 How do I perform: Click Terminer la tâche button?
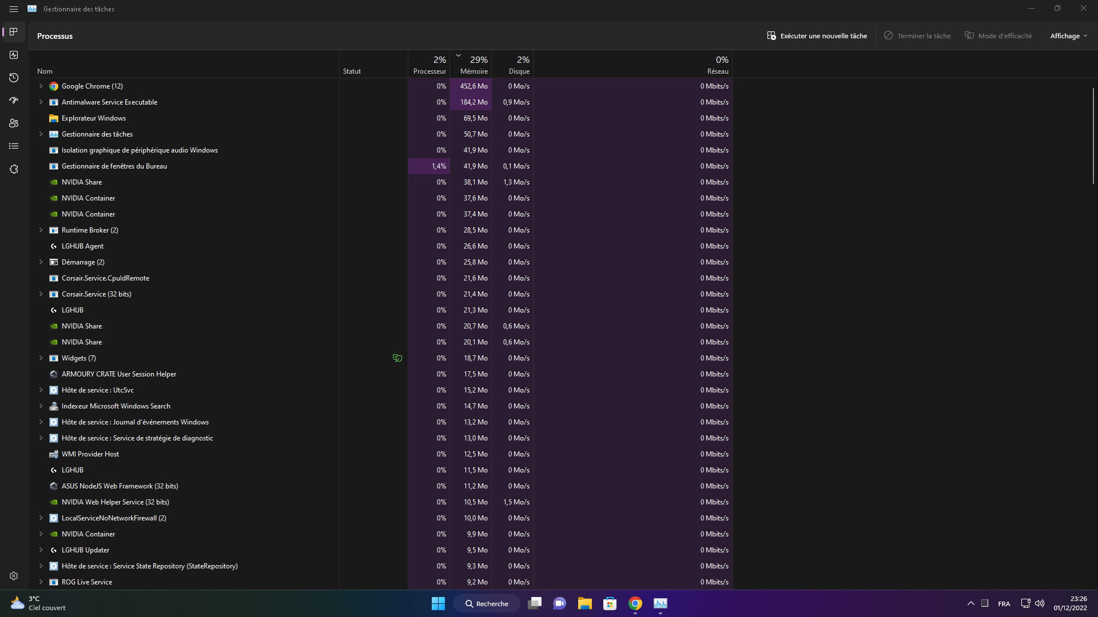click(917, 36)
